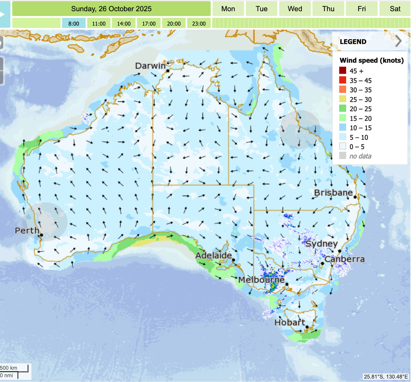The width and height of the screenshot is (416, 382).
Task: Click the Brisbane location marker dot
Action: tap(355, 197)
